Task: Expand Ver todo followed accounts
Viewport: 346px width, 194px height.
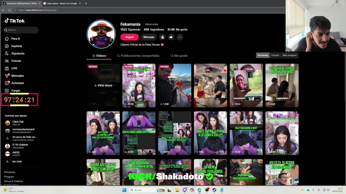Action: [x=14, y=161]
